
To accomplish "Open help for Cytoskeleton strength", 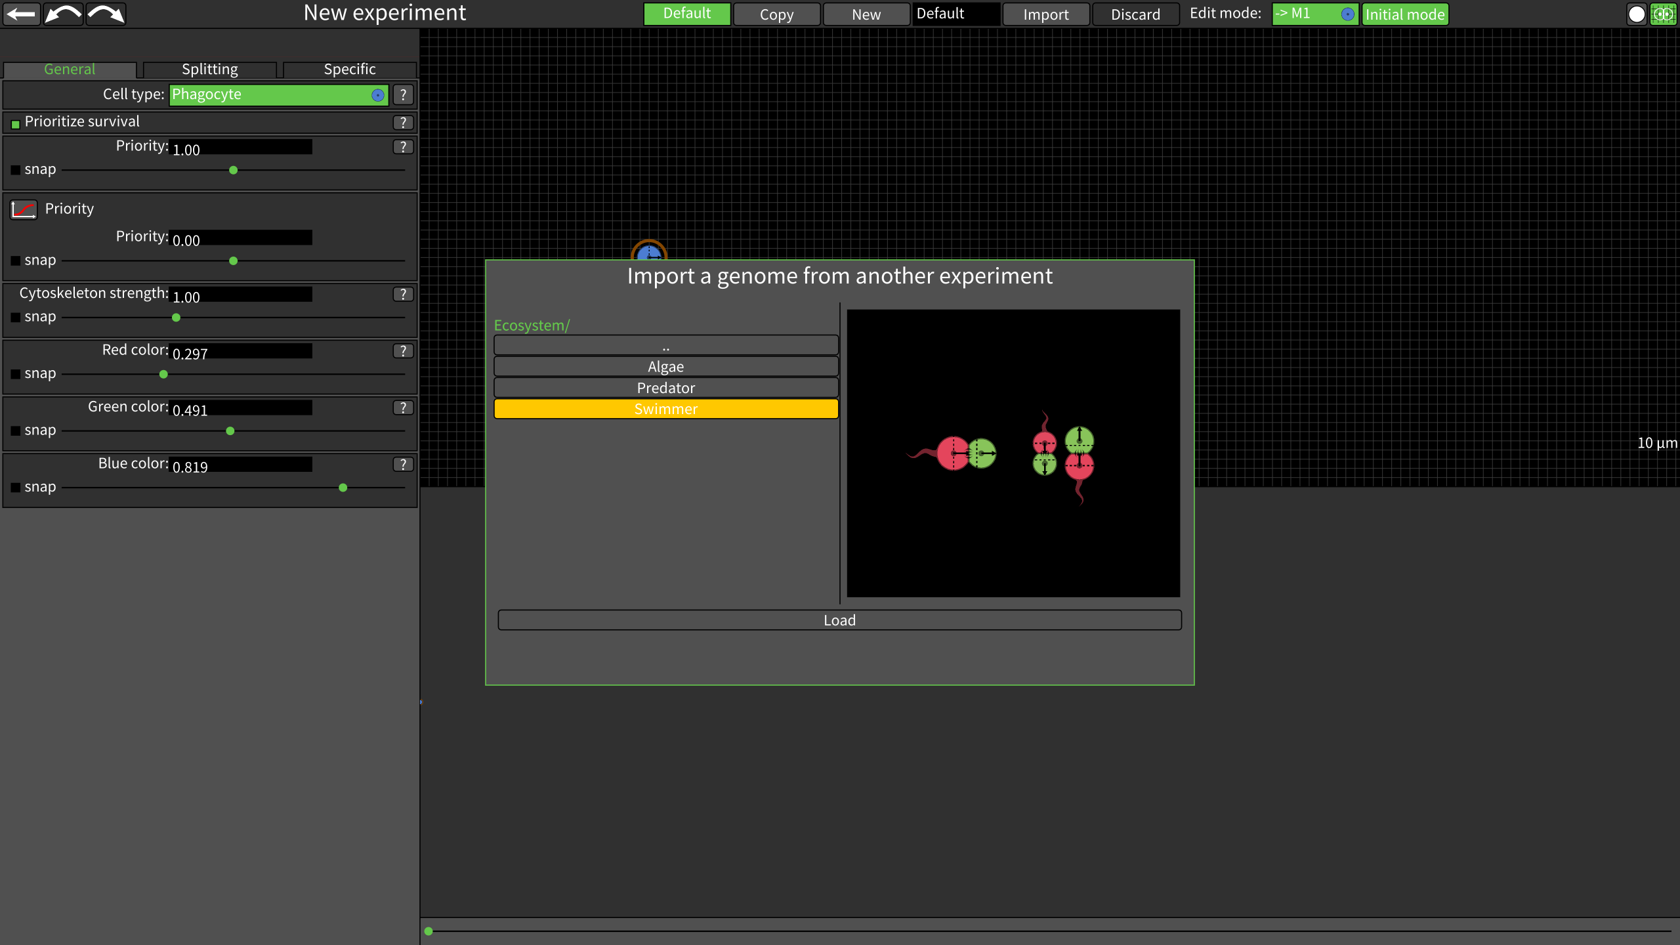I will point(403,295).
